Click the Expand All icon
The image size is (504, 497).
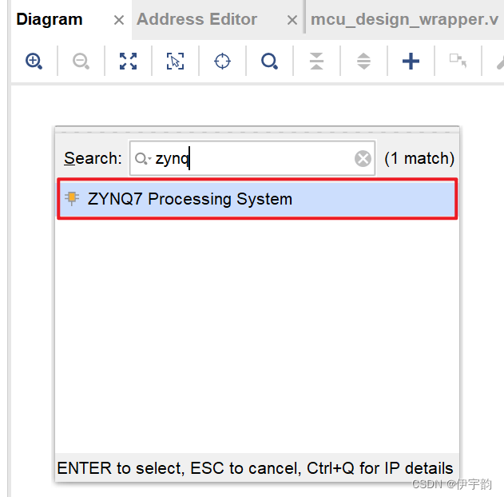click(363, 61)
